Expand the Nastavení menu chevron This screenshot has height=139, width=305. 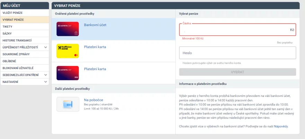coord(45,82)
